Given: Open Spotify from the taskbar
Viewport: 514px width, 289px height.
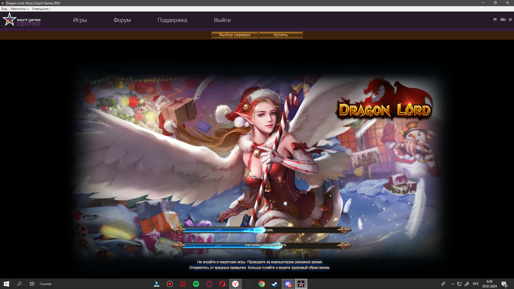Looking at the screenshot, I should pyautogui.click(x=196, y=284).
